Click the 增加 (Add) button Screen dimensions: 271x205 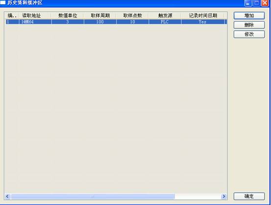(249, 16)
